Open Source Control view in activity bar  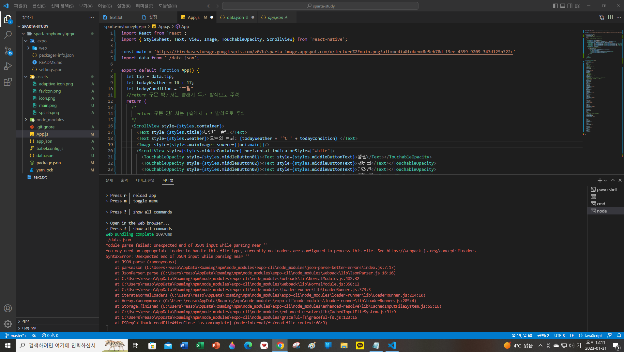8,50
